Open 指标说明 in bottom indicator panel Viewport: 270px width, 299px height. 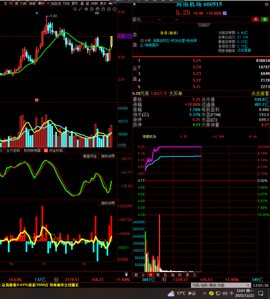pyautogui.click(x=108, y=203)
